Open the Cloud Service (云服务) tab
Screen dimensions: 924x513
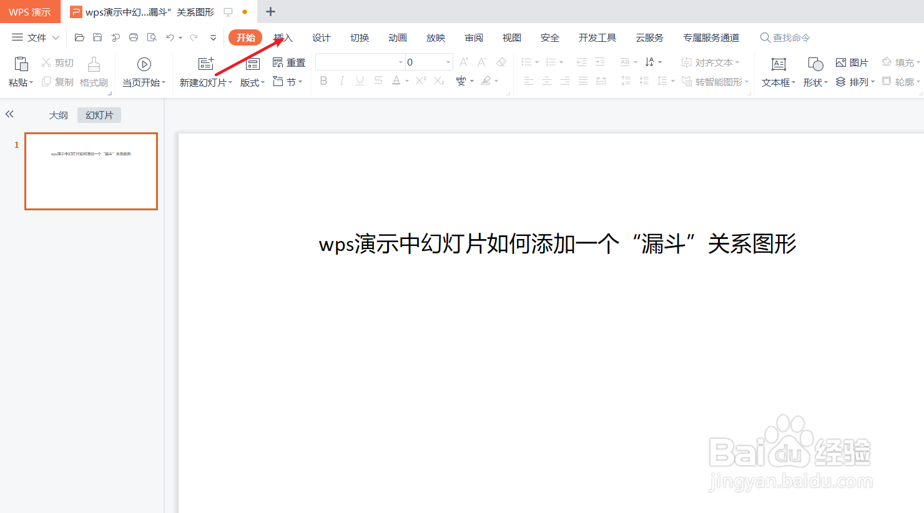pyautogui.click(x=649, y=37)
